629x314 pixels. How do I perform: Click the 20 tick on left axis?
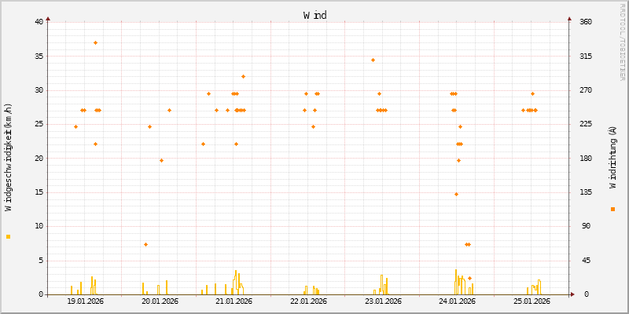point(39,158)
